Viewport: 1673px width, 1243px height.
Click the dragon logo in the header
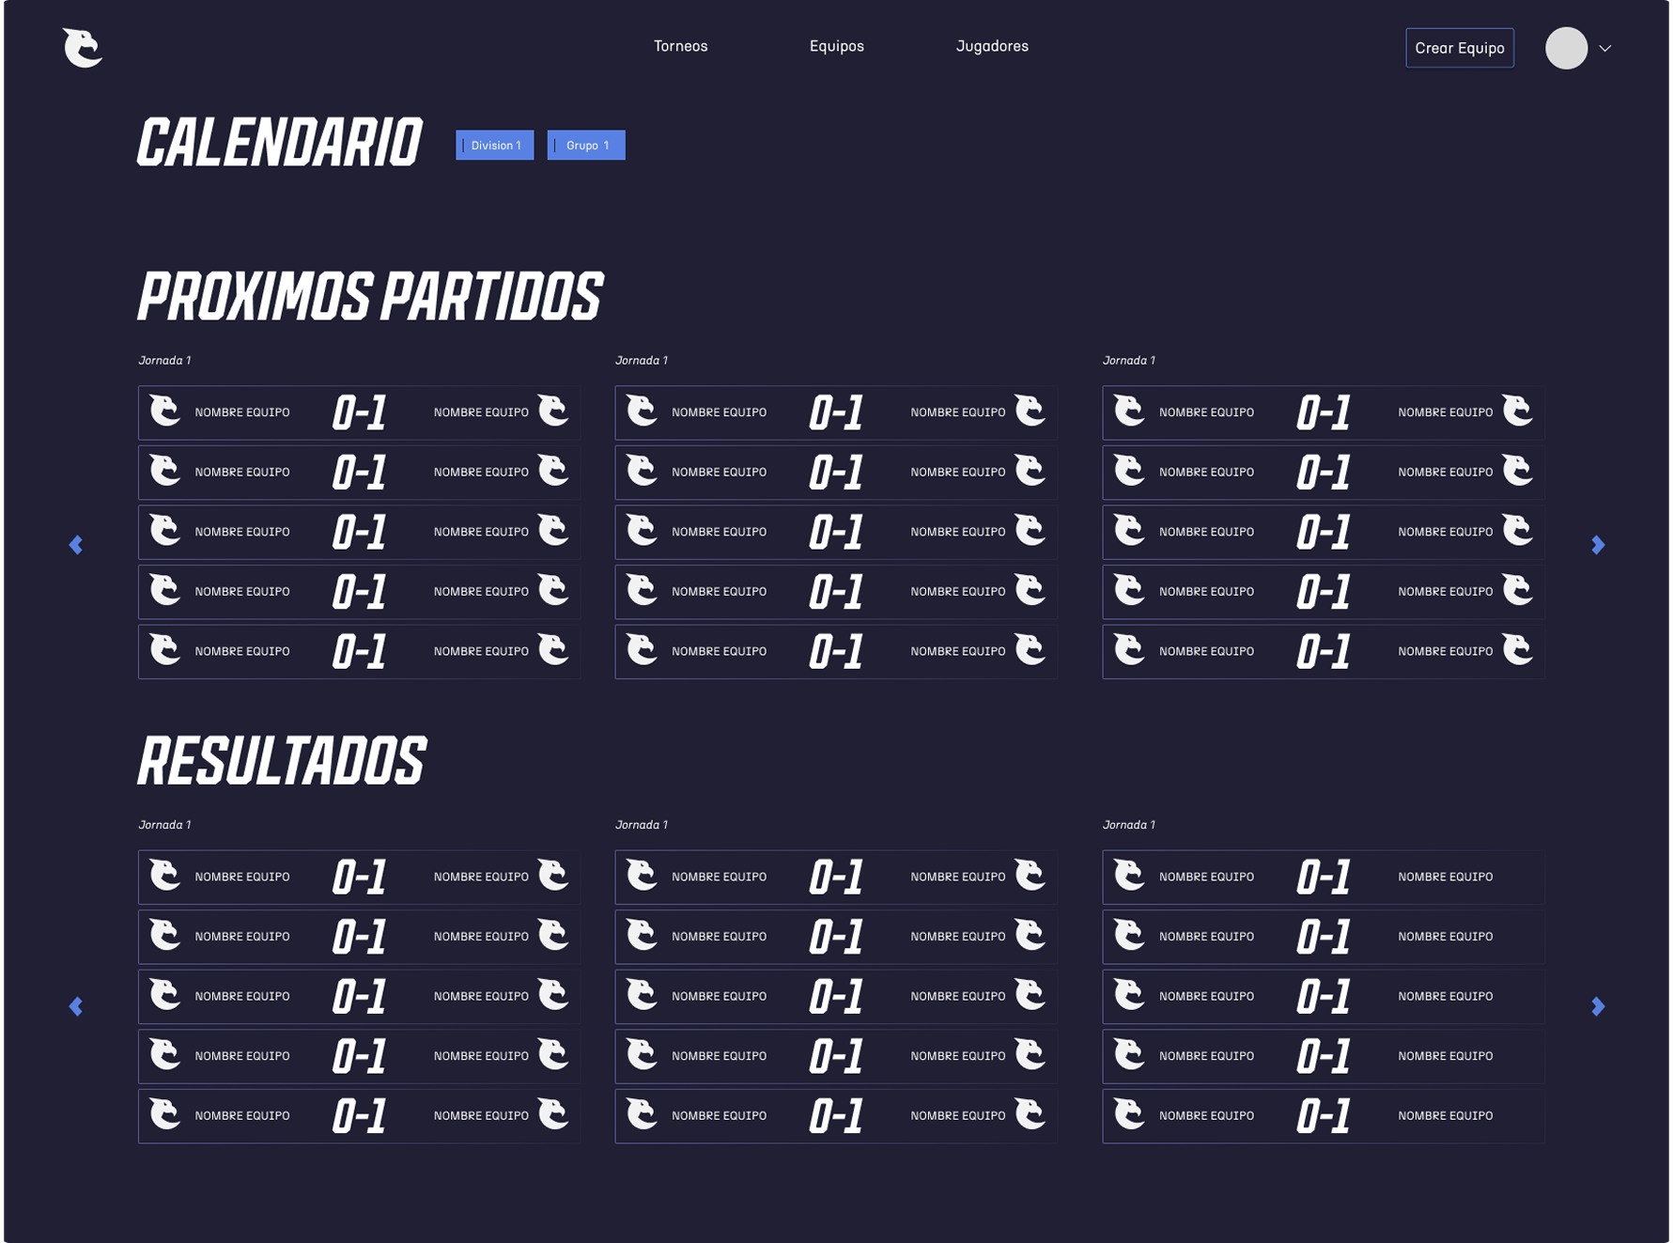(83, 48)
